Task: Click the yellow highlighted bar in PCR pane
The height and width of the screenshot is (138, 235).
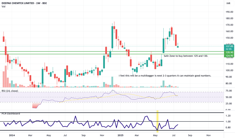Action: (157, 121)
